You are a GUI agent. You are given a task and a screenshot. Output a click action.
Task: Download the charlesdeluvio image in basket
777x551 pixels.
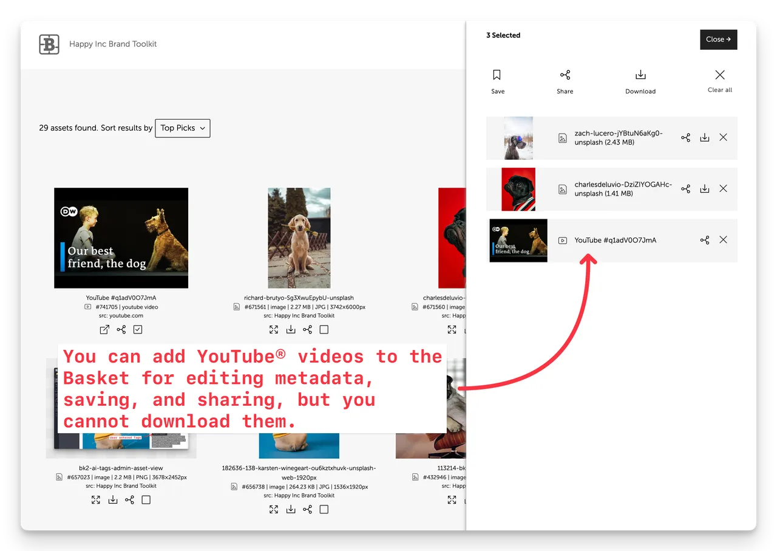click(x=704, y=189)
